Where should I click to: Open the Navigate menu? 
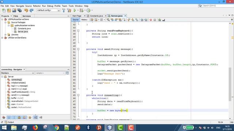[20, 6]
